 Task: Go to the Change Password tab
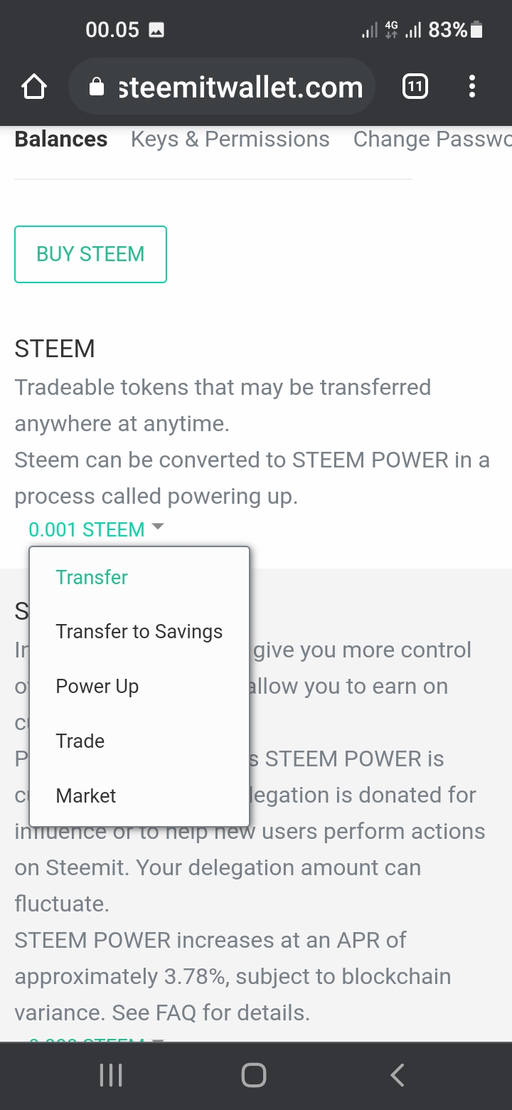point(431,139)
